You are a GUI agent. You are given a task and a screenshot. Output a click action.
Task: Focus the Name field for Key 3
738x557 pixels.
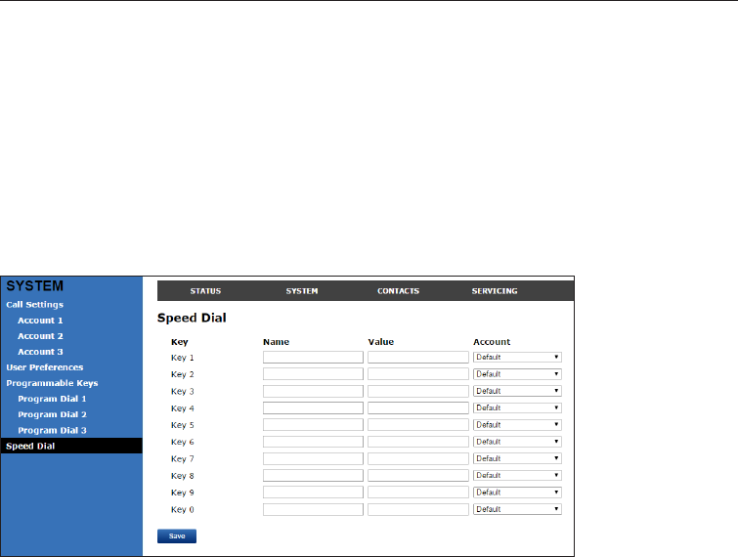point(313,391)
